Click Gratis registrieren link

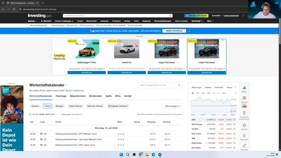click(x=231, y=16)
